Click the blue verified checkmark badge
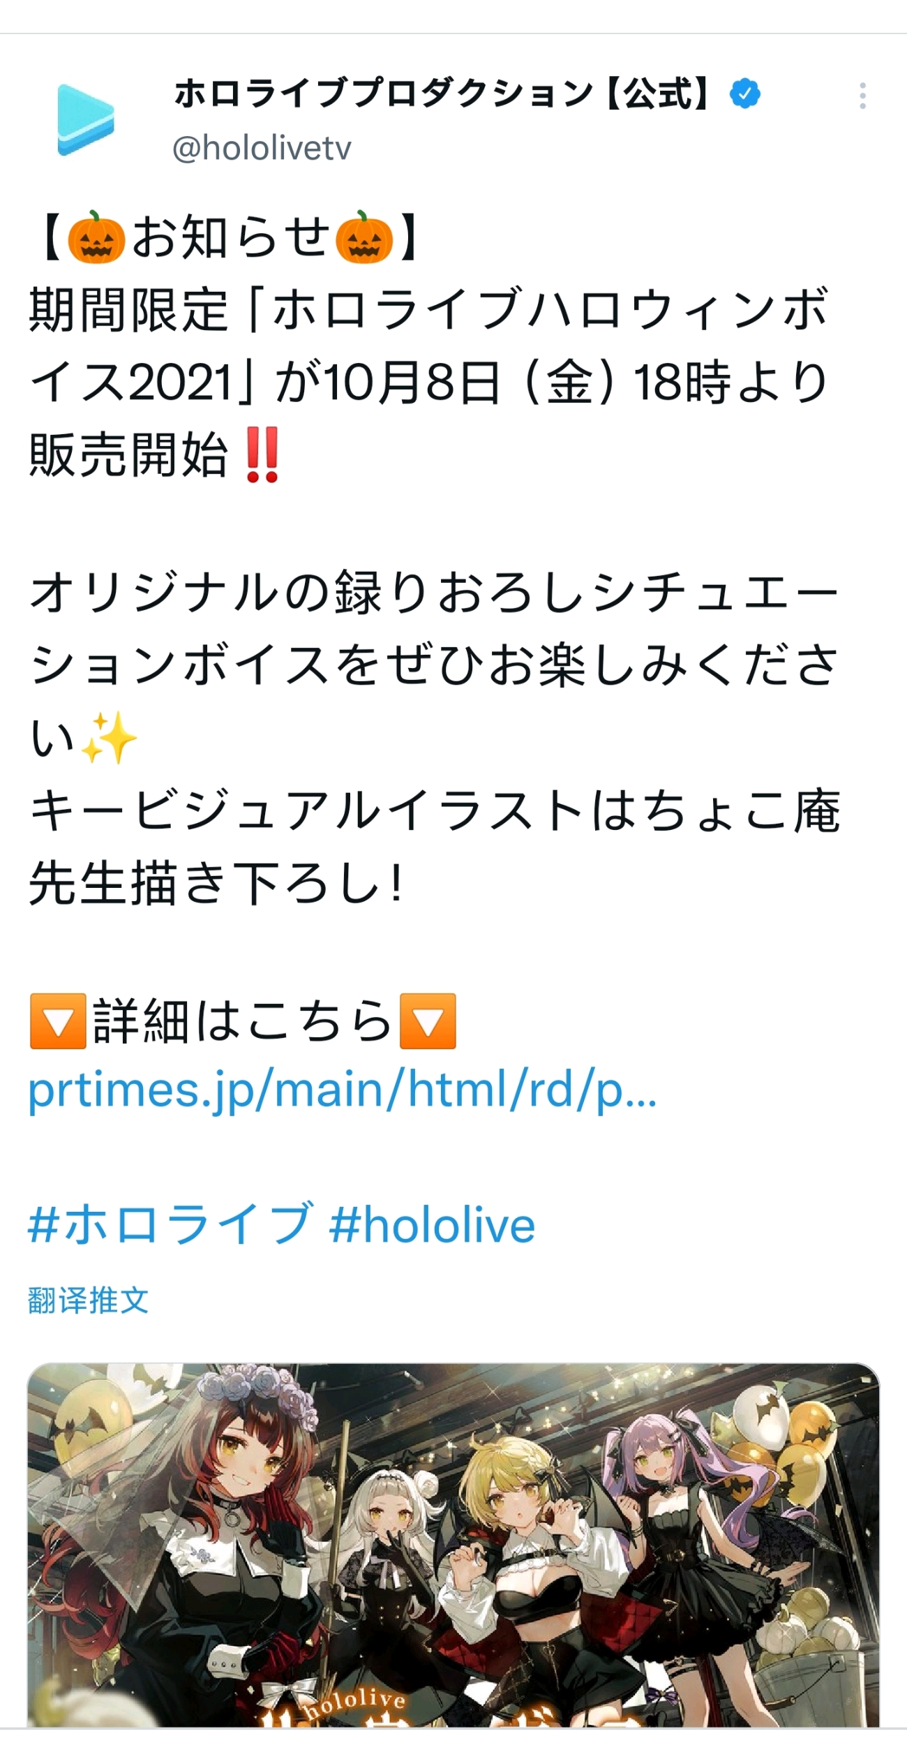 (x=745, y=94)
